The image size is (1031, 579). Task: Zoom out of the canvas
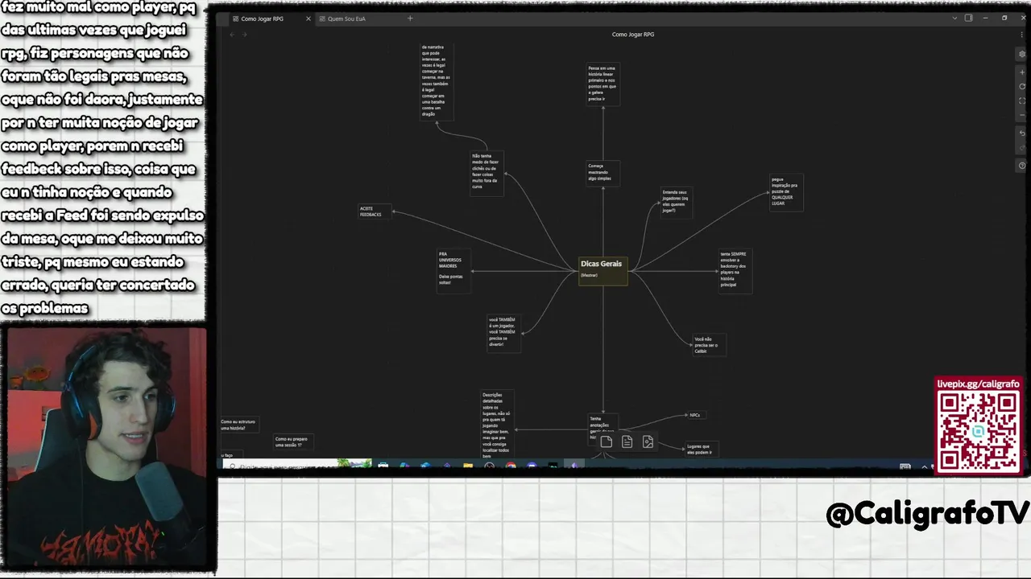click(x=1022, y=115)
